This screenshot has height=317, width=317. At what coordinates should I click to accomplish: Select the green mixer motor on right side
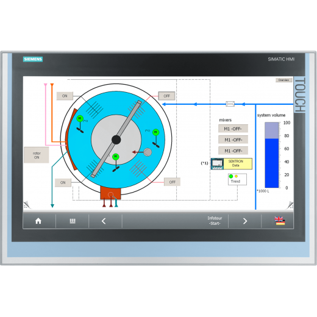coord(155,132)
